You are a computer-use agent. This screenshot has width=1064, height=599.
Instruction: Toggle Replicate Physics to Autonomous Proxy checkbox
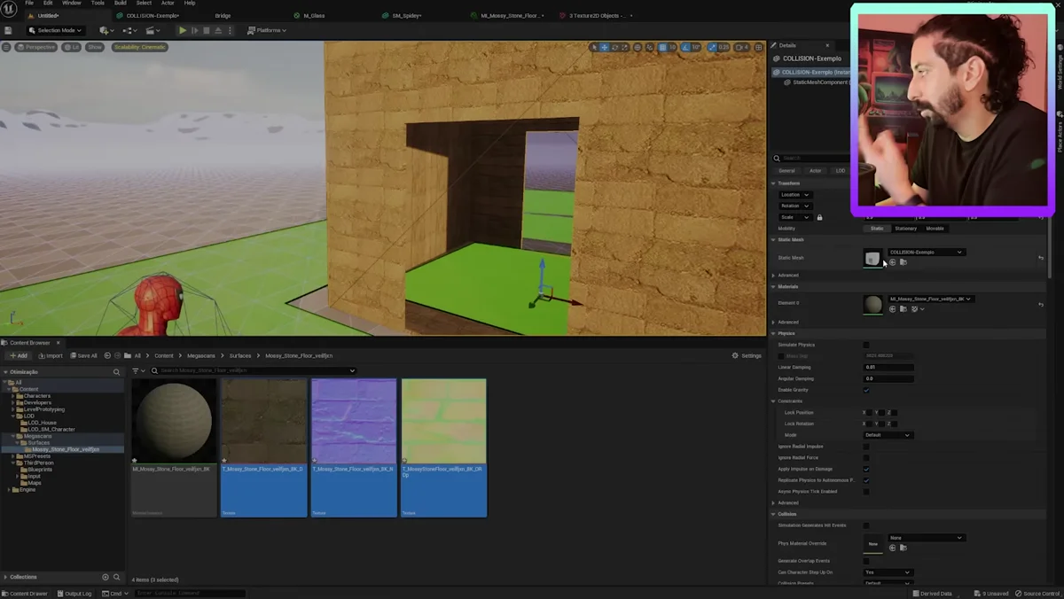click(x=866, y=480)
